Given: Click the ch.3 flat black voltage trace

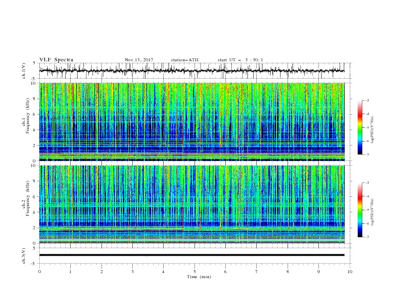Looking at the screenshot, I should tap(192, 255).
